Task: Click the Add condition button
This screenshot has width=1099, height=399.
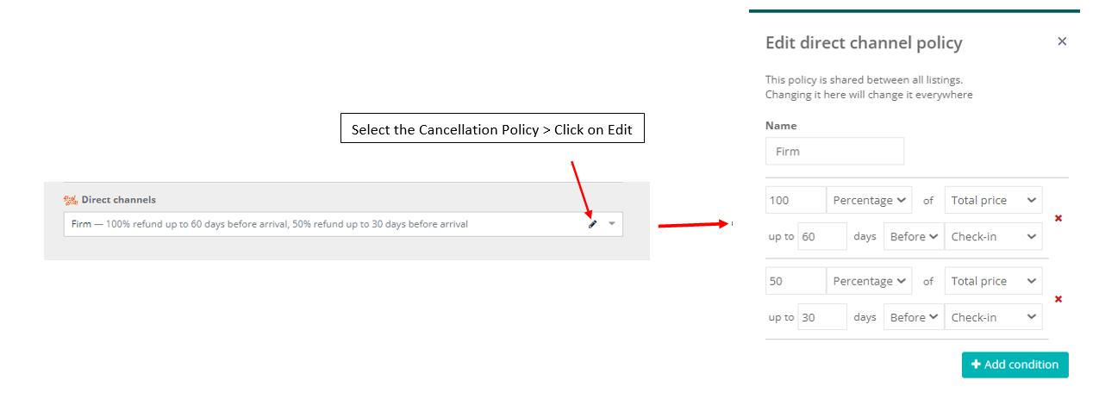Action: [1015, 365]
